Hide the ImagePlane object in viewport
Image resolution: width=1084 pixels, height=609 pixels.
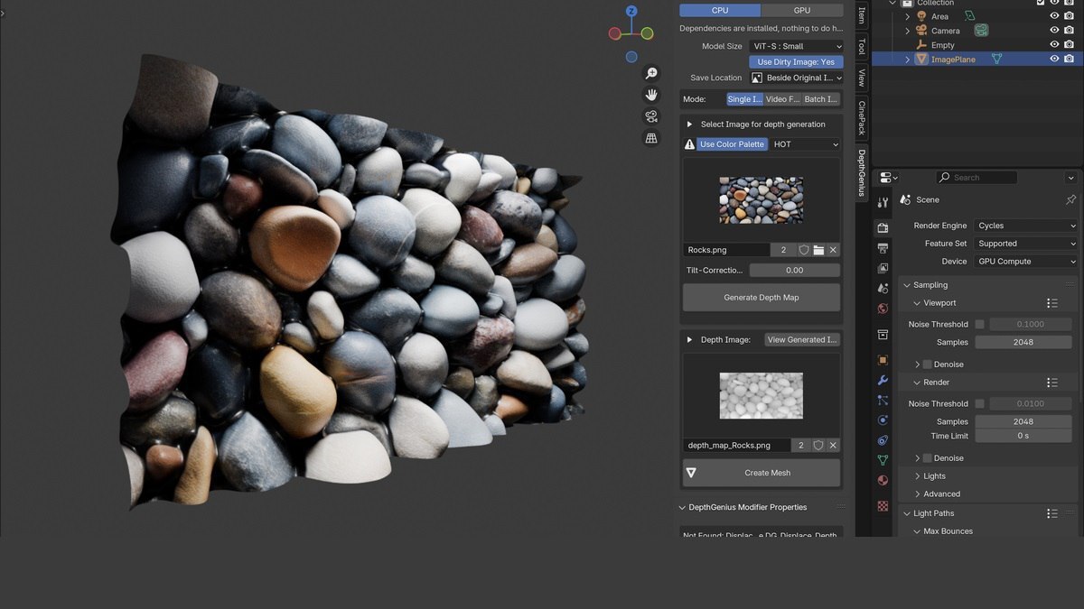click(1054, 60)
